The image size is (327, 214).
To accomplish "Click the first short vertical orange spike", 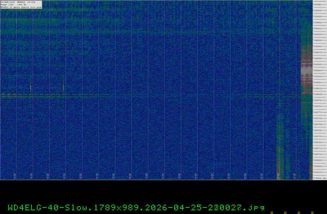I will tap(31, 86).
